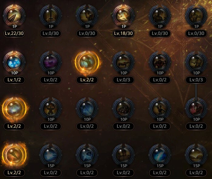The height and width of the screenshot is (179, 212).
Task: Select the blue recycle arrows skill
Action: coord(14,62)
